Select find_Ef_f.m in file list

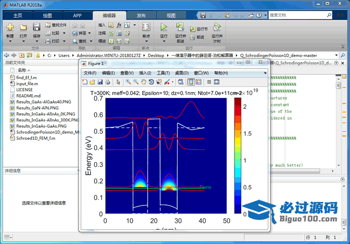26,78
